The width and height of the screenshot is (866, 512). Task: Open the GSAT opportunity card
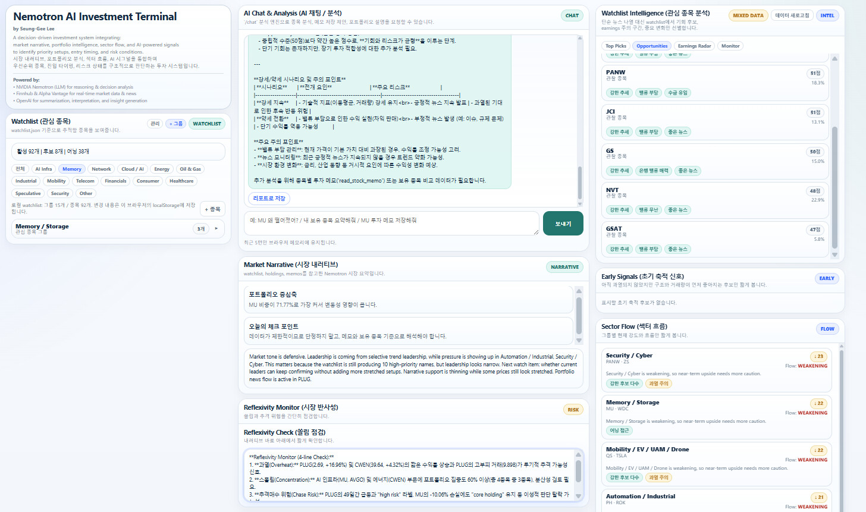click(715, 239)
